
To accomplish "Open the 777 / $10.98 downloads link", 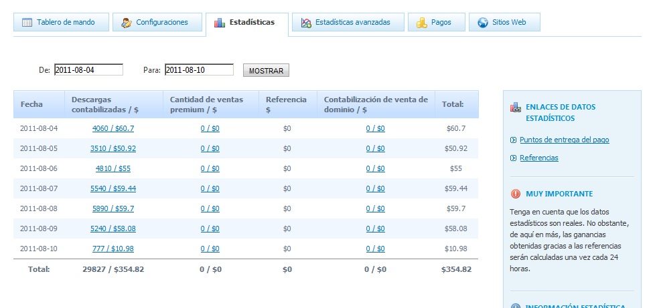I will pyautogui.click(x=113, y=249).
